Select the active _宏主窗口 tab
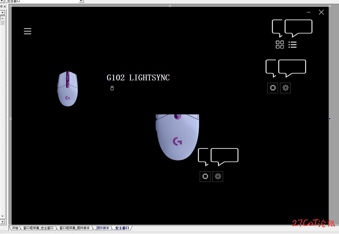The image size is (339, 234). [x=122, y=228]
